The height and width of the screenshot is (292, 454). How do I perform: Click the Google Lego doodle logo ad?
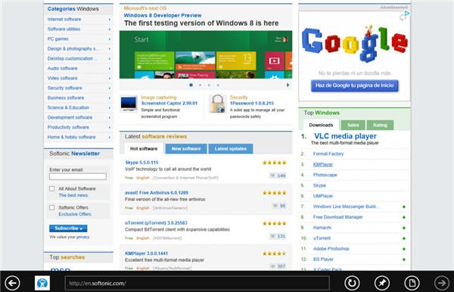point(354,43)
